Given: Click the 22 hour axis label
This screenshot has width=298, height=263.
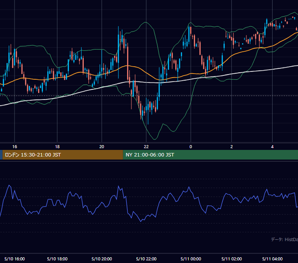Looking at the screenshot, I should pyautogui.click(x=146, y=147).
